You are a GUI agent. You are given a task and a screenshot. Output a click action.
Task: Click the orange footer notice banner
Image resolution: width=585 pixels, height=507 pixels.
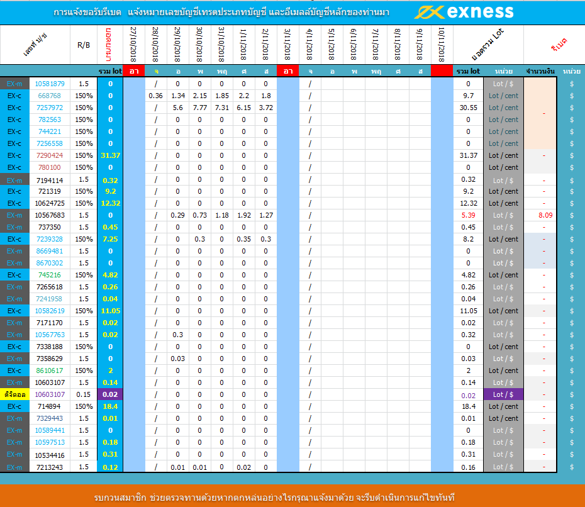tap(292, 496)
